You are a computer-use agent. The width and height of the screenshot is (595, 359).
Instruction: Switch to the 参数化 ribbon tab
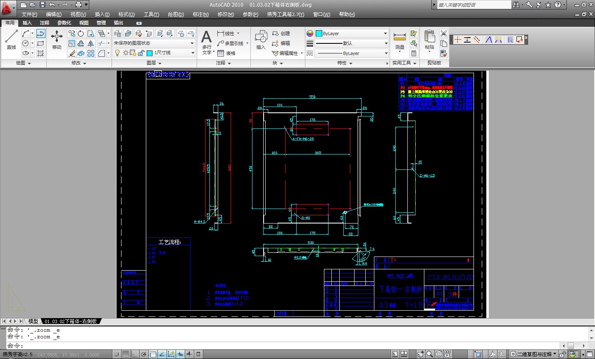[x=64, y=23]
